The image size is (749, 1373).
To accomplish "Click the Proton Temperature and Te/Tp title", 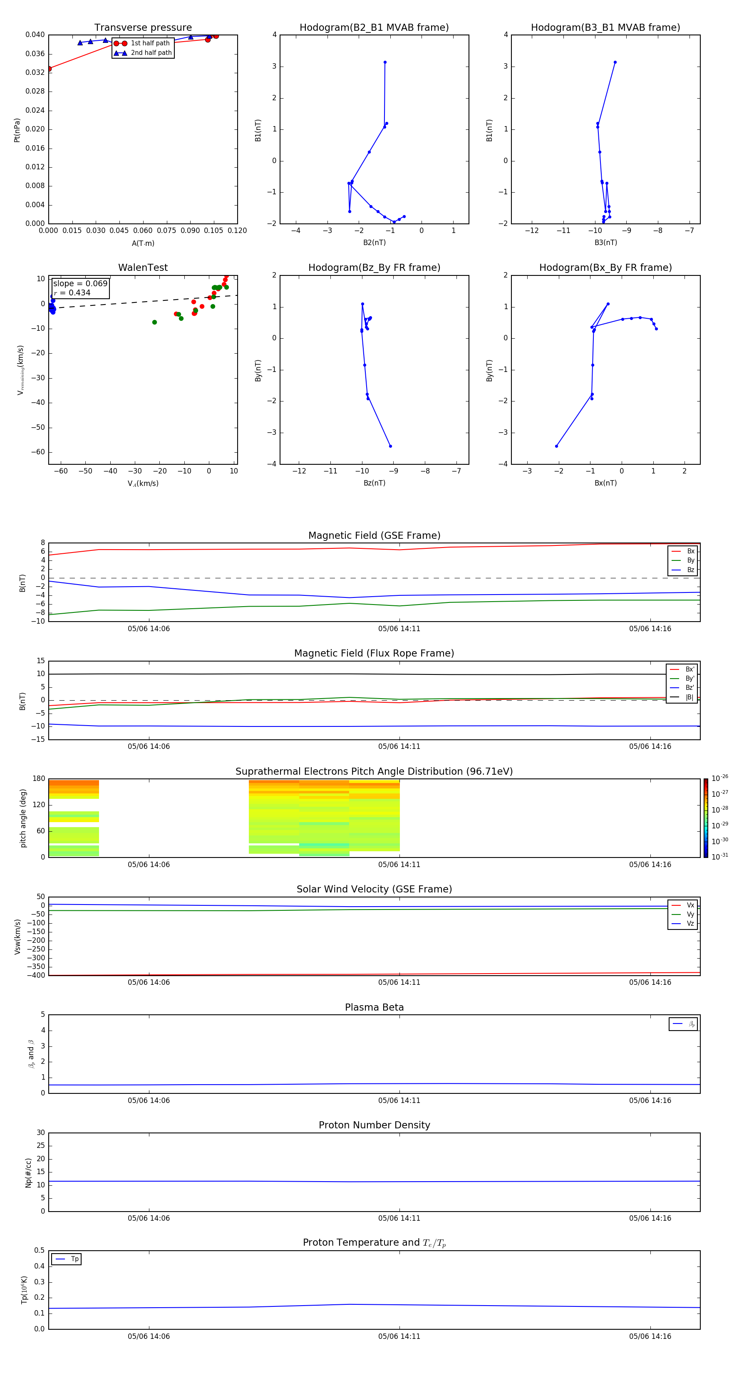I will [x=374, y=1242].
